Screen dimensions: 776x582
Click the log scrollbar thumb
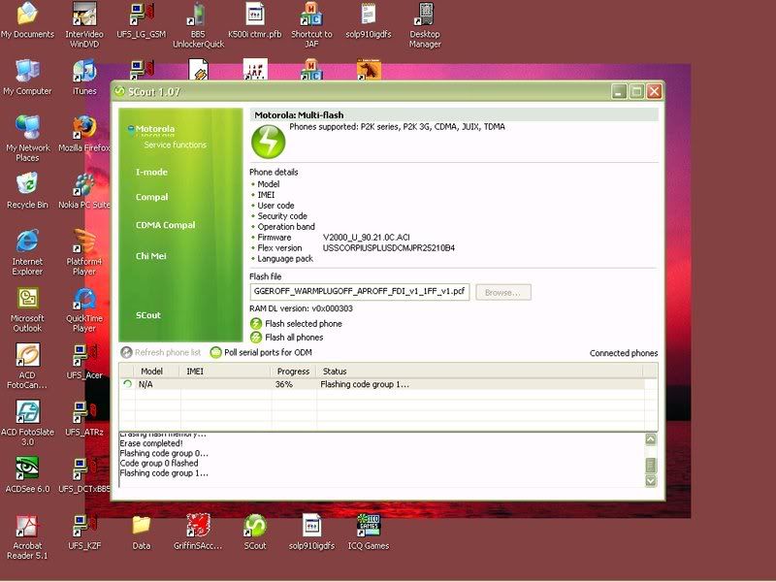click(x=651, y=466)
